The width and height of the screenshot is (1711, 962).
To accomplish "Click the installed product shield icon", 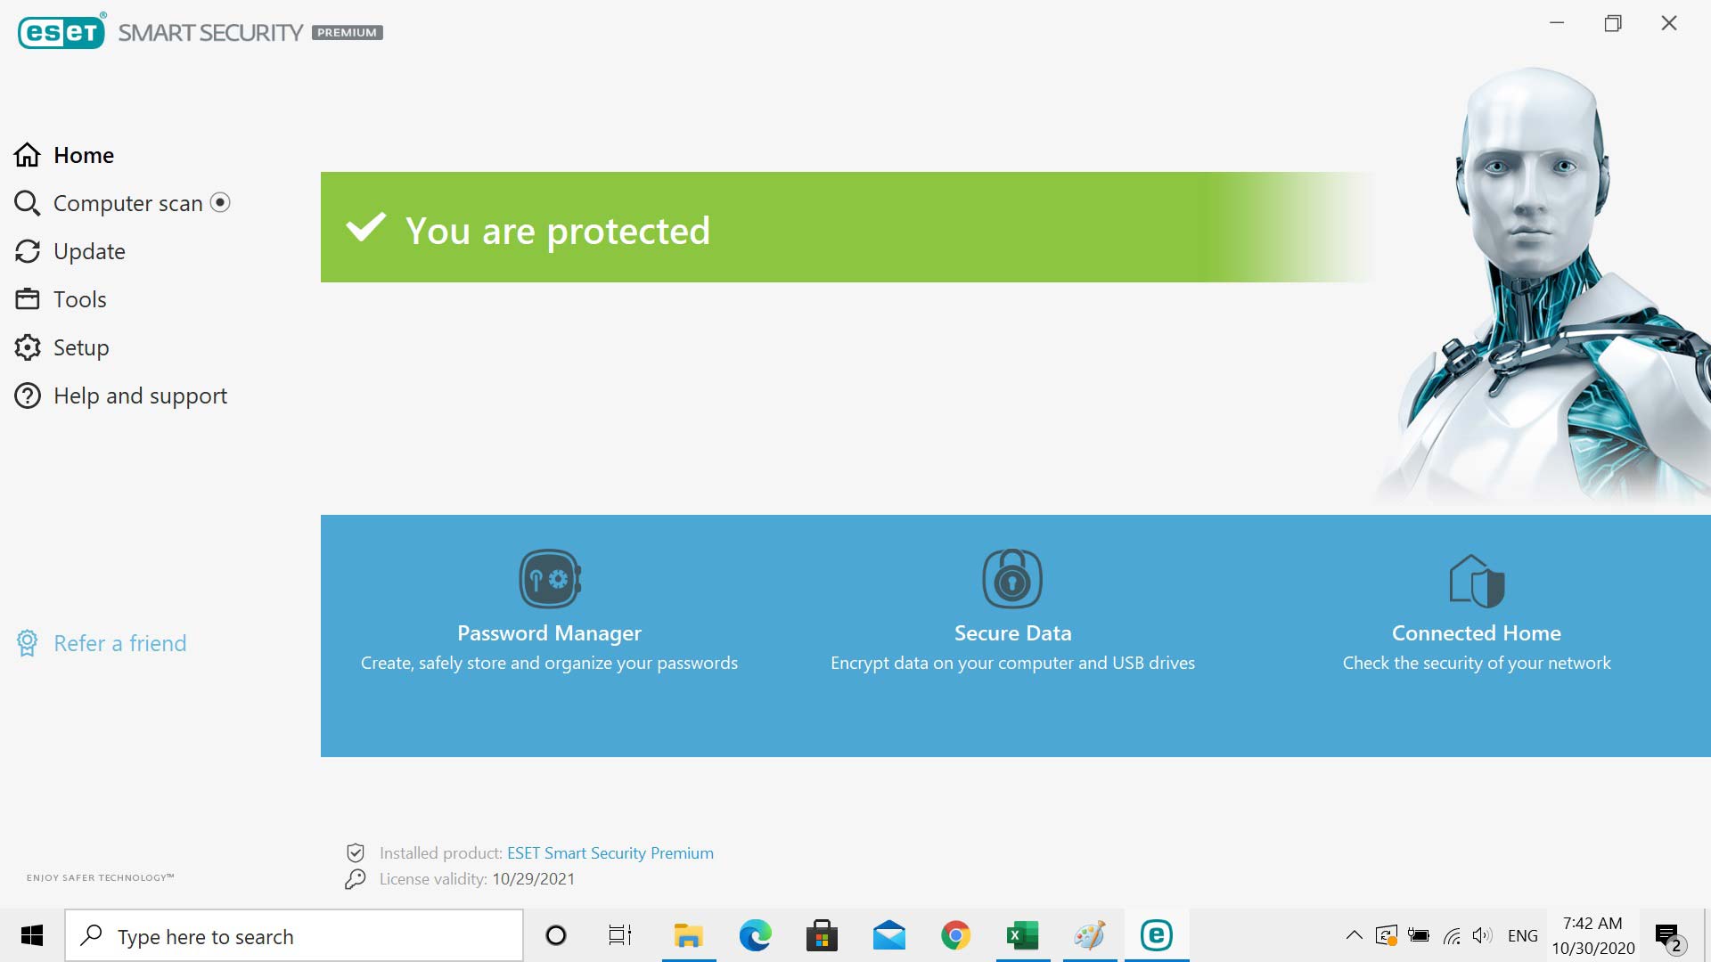I will [x=356, y=852].
